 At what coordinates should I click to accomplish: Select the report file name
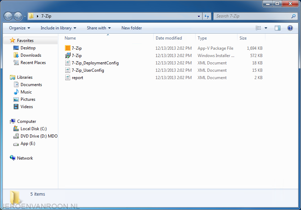click(x=78, y=78)
